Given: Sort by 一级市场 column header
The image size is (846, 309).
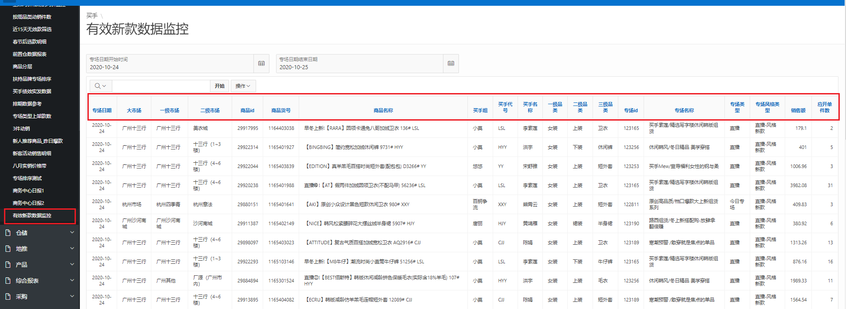Looking at the screenshot, I should [170, 110].
